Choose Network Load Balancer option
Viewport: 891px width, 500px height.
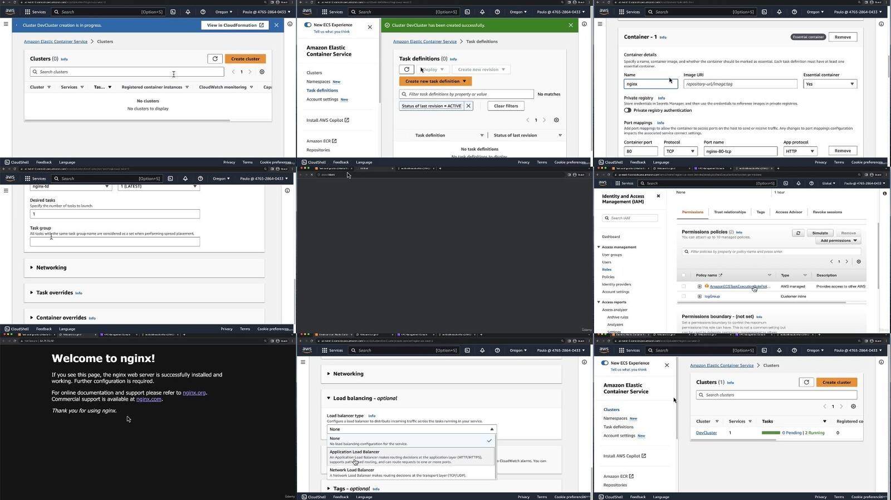click(x=411, y=472)
